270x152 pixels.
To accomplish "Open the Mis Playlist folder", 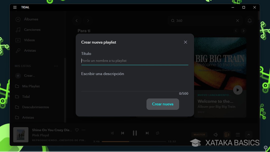I will click(x=31, y=86).
